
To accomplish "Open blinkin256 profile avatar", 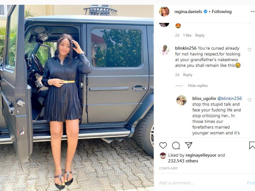I will [164, 50].
